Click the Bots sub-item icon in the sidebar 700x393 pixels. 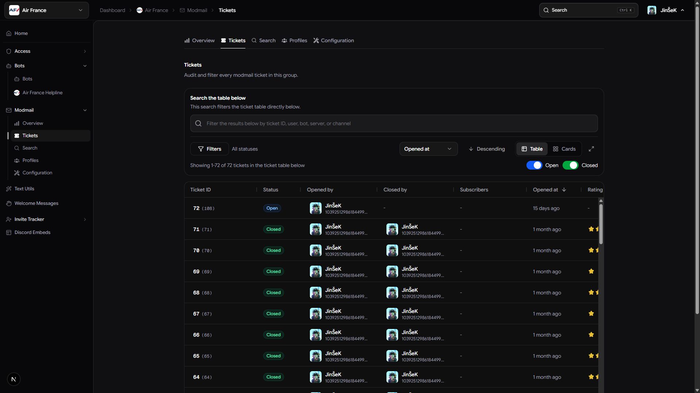pyautogui.click(x=17, y=79)
